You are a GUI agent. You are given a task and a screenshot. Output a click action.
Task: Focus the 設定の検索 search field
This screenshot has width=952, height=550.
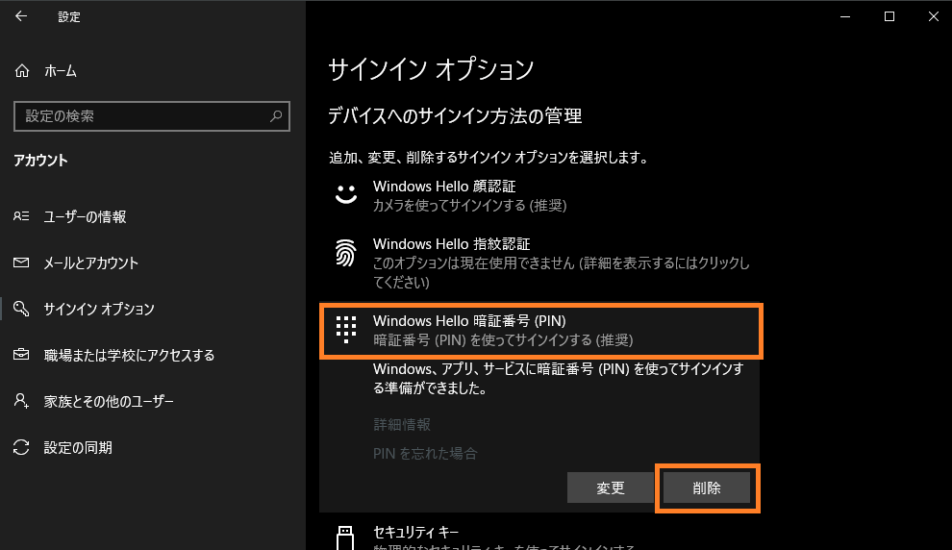click(152, 116)
